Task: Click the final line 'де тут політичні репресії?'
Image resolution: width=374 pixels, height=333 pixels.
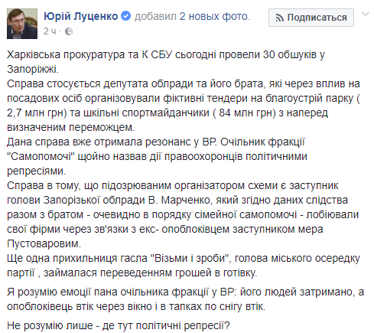Action: (166, 325)
